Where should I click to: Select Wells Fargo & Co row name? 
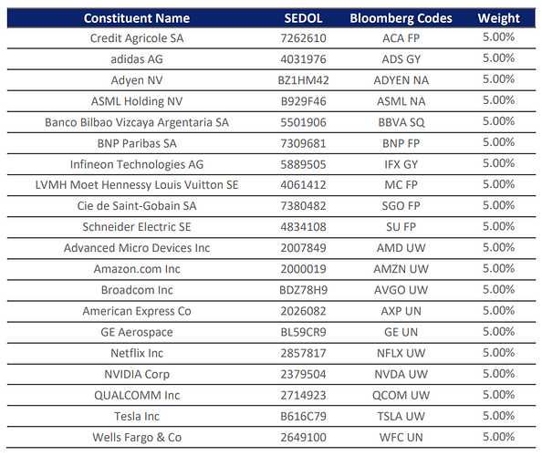click(x=137, y=438)
